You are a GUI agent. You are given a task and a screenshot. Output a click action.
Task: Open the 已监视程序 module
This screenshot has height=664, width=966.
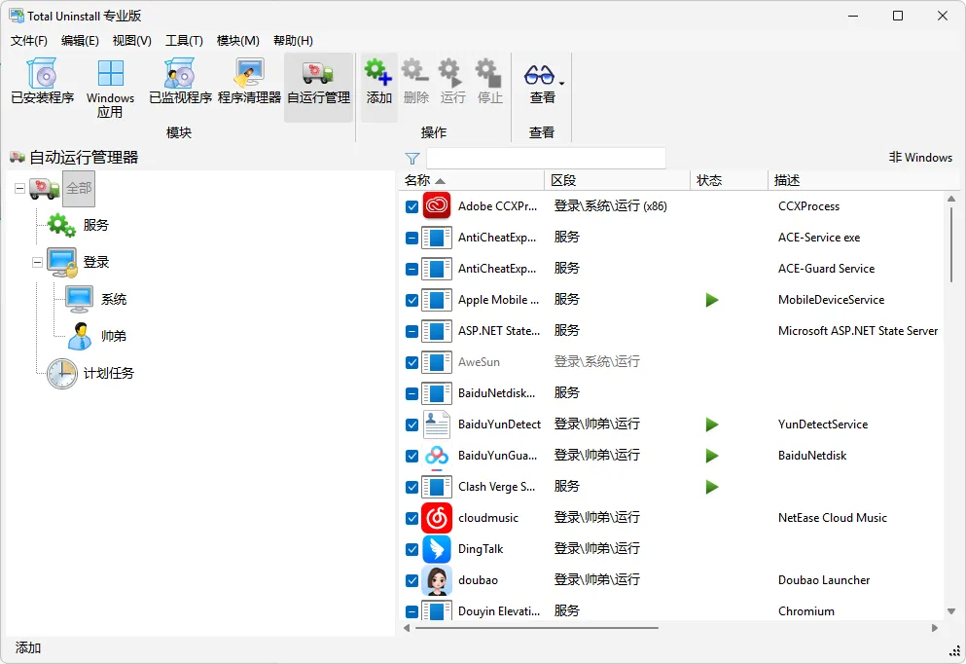tap(180, 82)
